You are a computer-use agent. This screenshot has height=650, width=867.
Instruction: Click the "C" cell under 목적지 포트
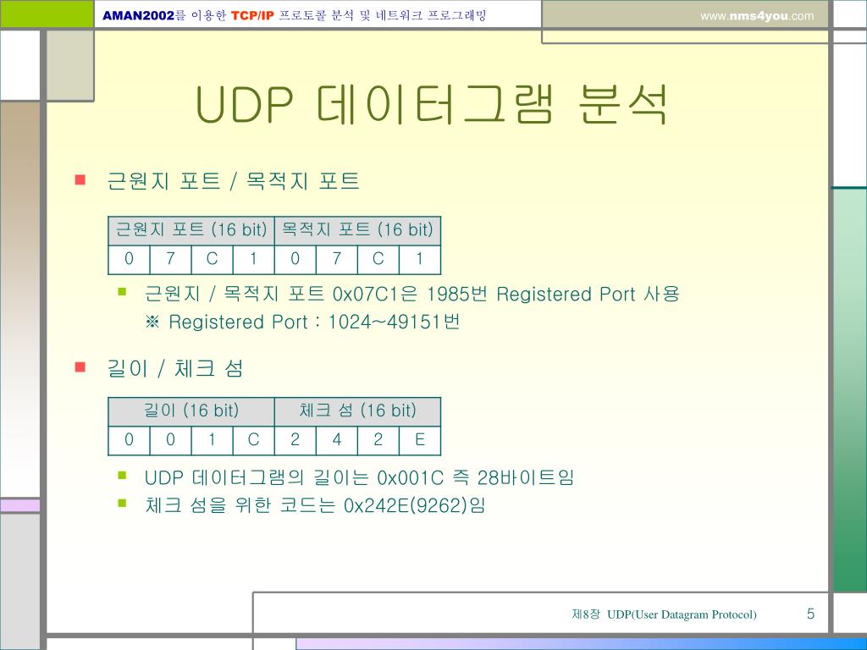click(378, 259)
